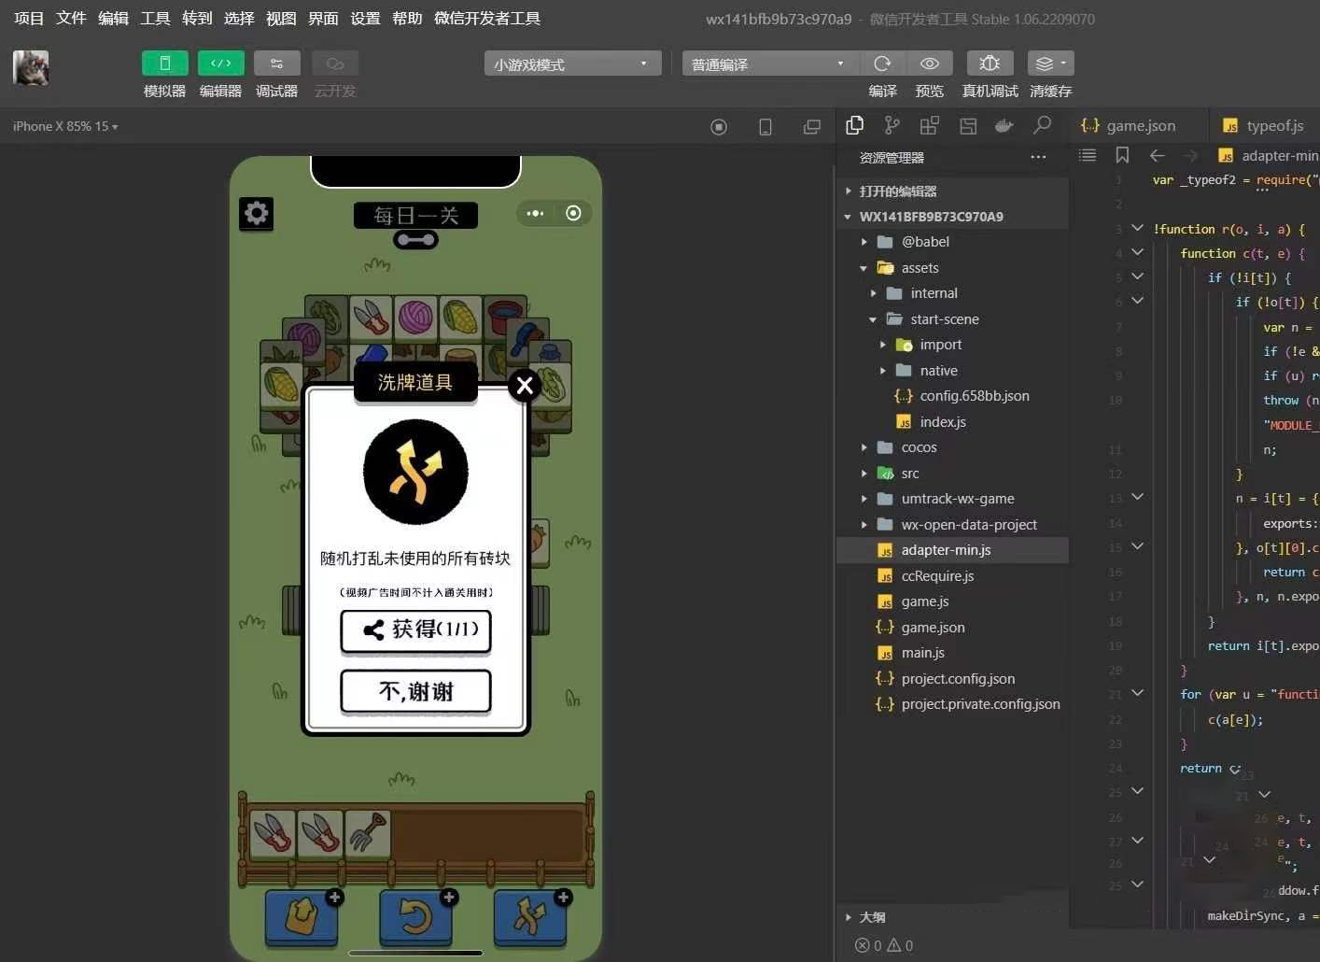
Task: Open game.js file
Action: coord(952,601)
